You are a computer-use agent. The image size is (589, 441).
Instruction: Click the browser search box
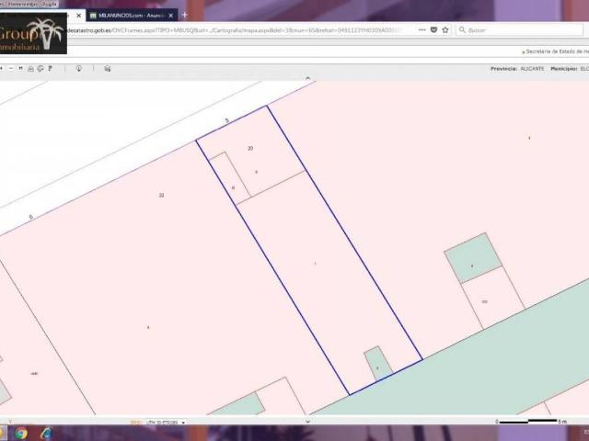click(520, 29)
